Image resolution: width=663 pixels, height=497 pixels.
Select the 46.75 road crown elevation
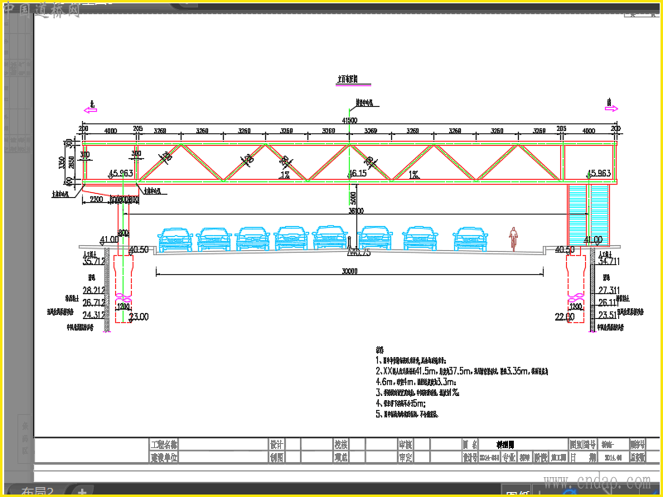[x=359, y=253]
